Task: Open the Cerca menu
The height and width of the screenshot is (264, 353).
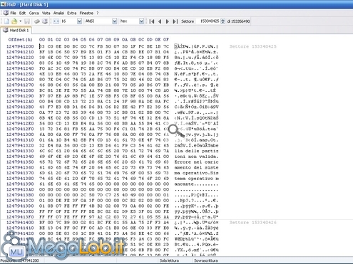Action: pos(34,13)
